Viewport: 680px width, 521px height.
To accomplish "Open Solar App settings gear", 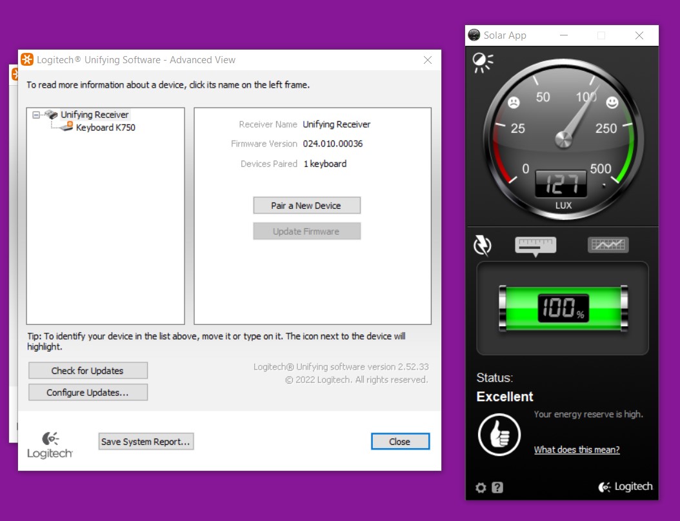I will (481, 487).
